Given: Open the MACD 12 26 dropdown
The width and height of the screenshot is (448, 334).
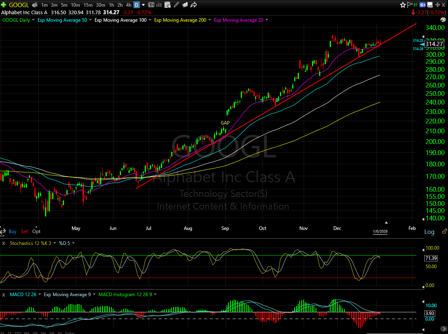Looking at the screenshot, I should 40,295.
